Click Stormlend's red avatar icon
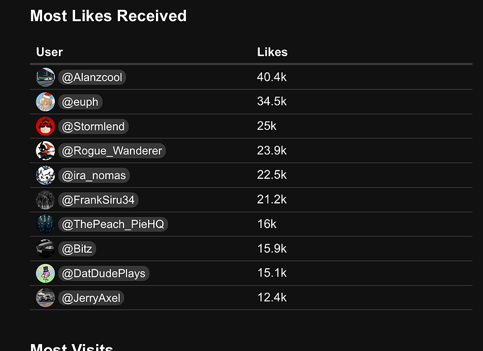The width and height of the screenshot is (483, 351). 46,126
